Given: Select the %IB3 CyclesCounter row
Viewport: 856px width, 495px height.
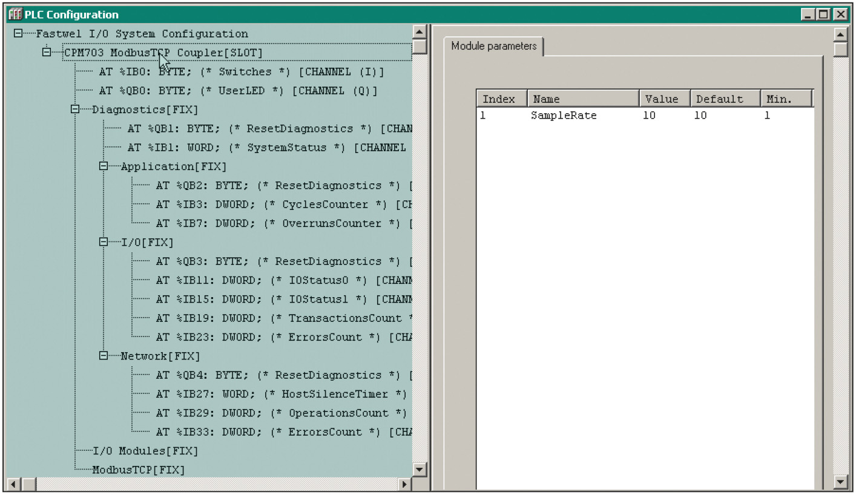Looking at the screenshot, I should (x=283, y=205).
